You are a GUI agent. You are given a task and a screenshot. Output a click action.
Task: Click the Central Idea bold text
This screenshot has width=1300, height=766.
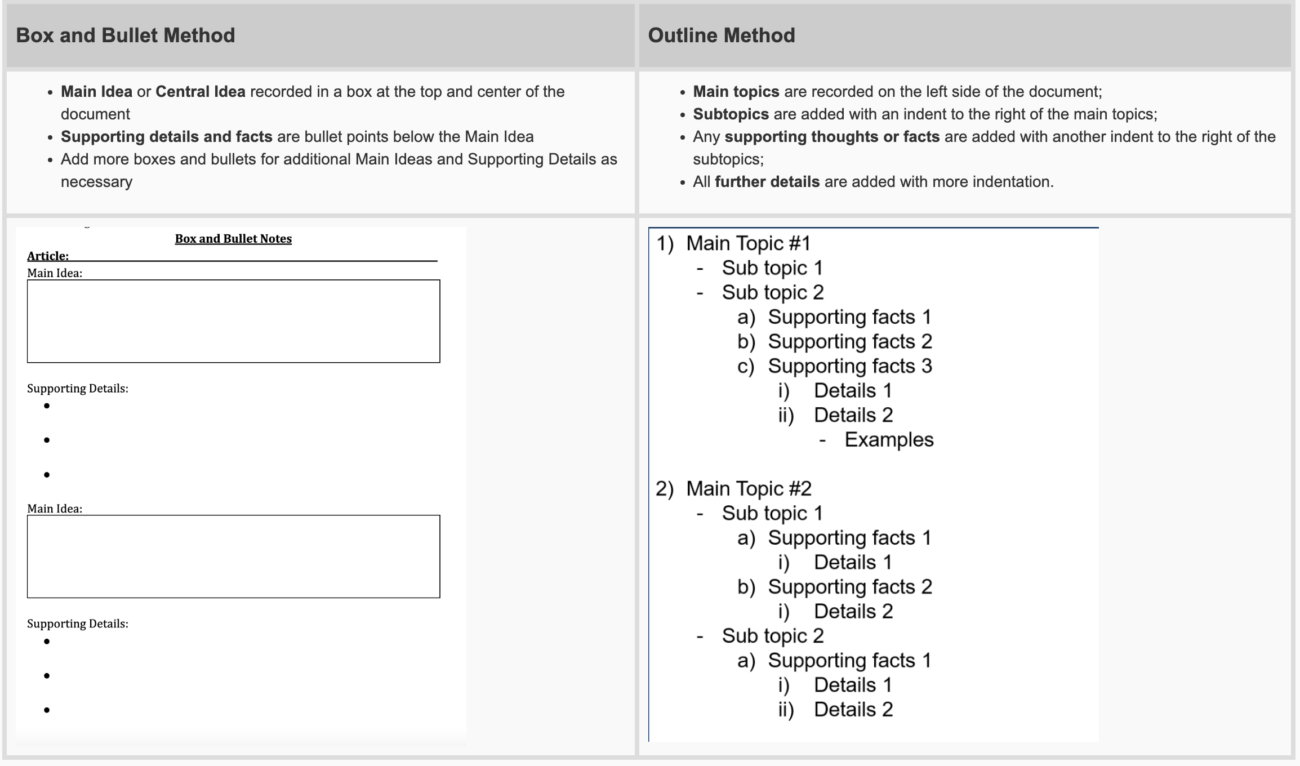200,91
